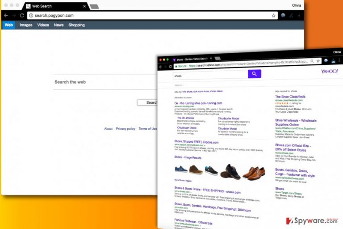View site info icon beside search.pogypon.com
The width and height of the screenshot is (343, 229).
31,16
